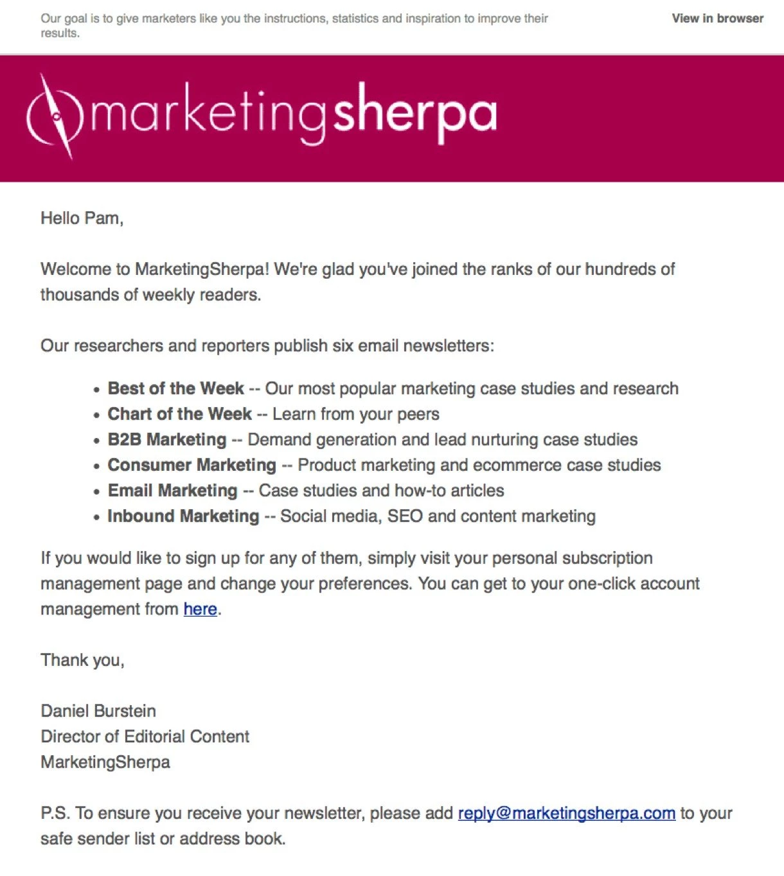Open the account management 'here' link
Viewport: 784px width, 876px height.
[200, 609]
